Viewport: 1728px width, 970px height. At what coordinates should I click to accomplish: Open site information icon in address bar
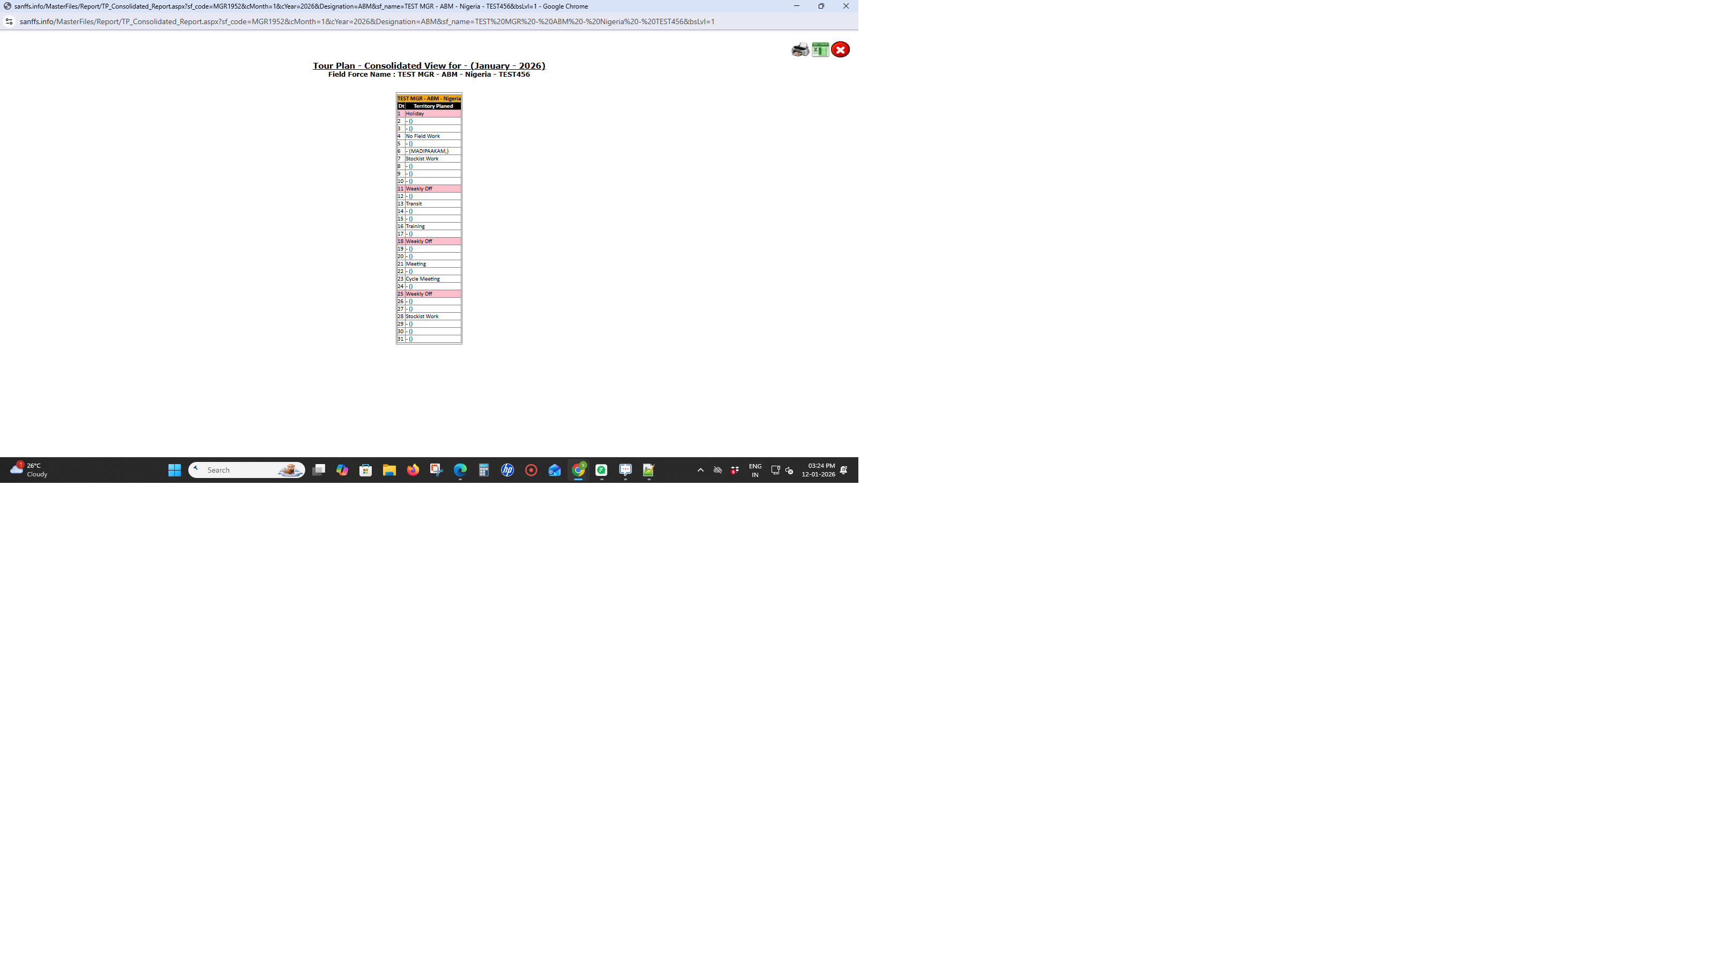(9, 21)
